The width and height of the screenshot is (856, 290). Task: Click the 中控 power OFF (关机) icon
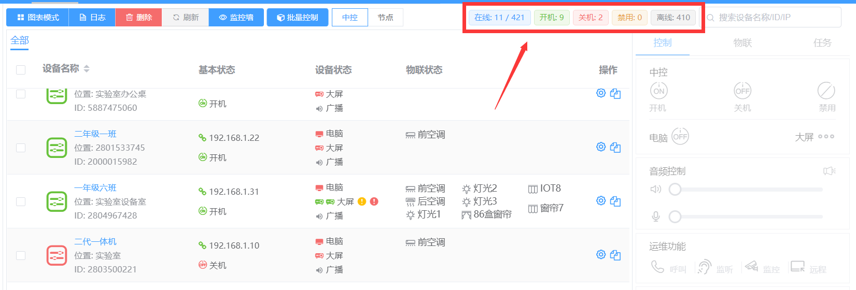click(x=742, y=91)
